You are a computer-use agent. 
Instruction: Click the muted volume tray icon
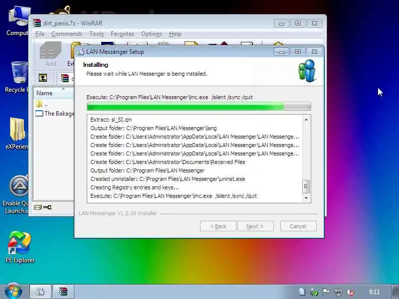tap(350, 293)
